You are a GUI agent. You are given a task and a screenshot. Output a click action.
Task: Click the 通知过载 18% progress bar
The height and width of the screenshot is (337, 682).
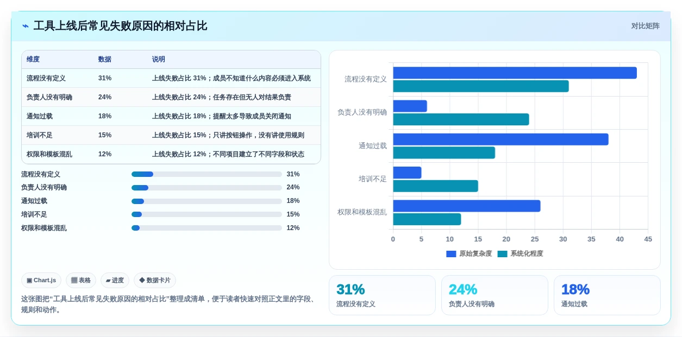(207, 201)
